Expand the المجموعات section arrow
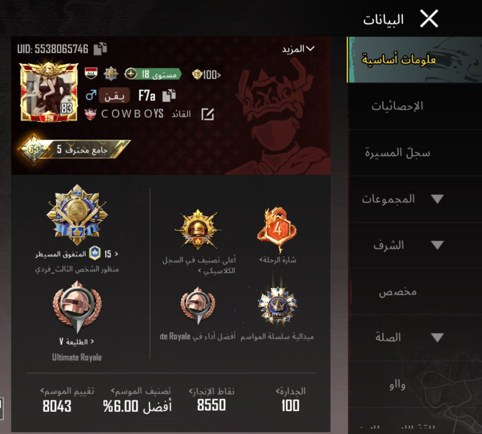 point(437,199)
